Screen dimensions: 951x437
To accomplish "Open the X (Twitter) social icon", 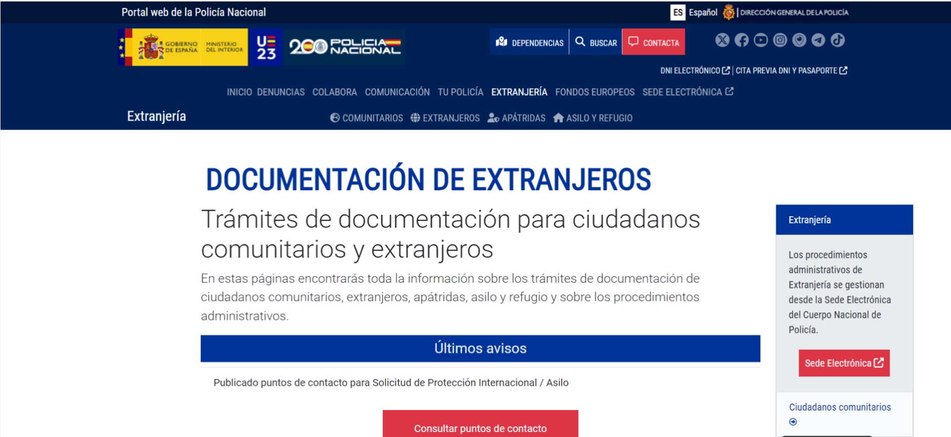I will click(722, 40).
